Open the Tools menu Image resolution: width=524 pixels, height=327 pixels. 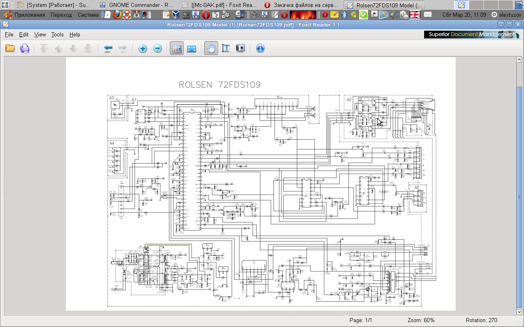[57, 35]
